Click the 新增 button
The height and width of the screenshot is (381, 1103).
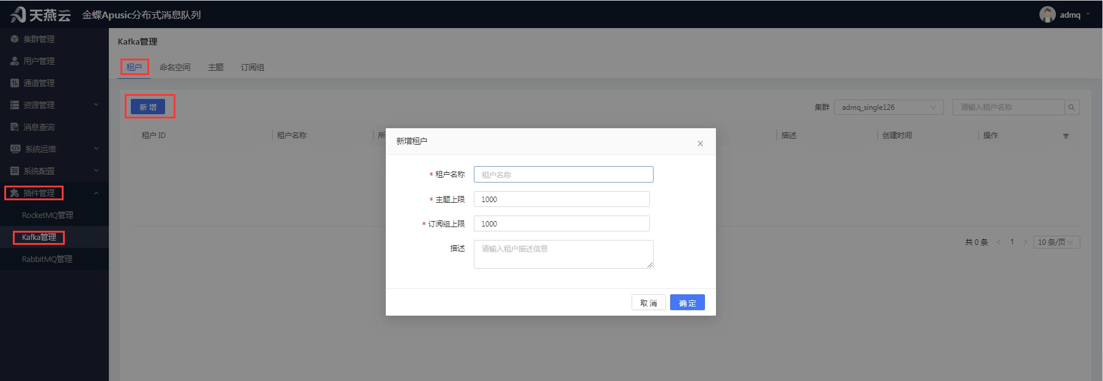(x=148, y=107)
